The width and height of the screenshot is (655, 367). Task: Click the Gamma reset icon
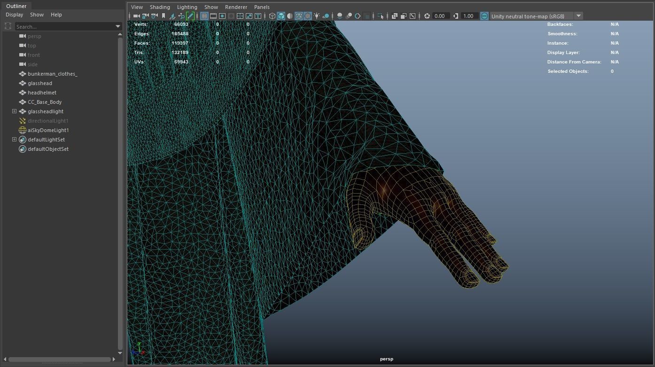455,16
